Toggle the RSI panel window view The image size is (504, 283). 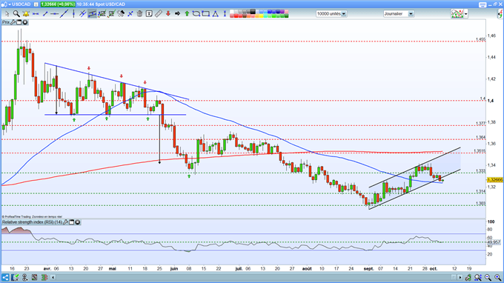[x=72, y=222]
